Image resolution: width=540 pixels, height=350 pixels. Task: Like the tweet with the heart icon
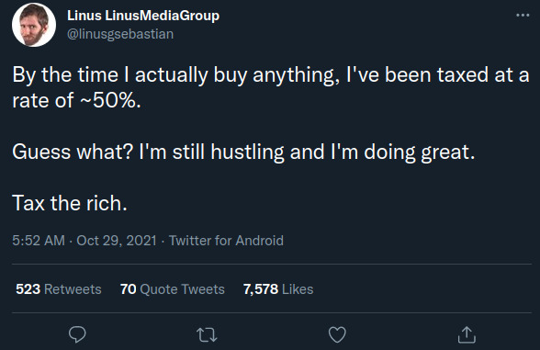point(337,334)
